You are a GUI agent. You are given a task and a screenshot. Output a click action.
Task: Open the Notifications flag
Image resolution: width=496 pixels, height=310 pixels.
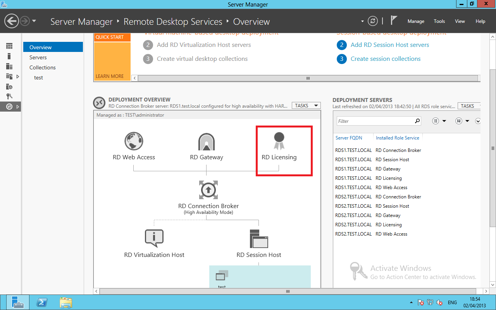394,20
